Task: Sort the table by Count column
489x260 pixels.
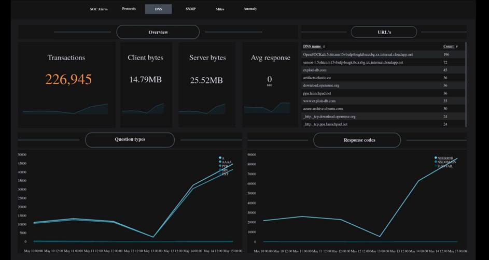Action: point(449,47)
